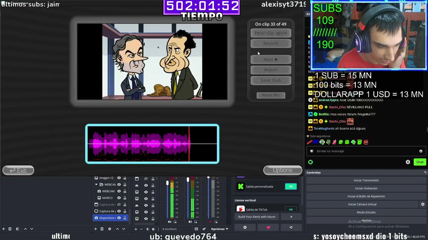This screenshot has width=428, height=240.
Task: Toggle the lock on Imagen 12
Action: 125,178
